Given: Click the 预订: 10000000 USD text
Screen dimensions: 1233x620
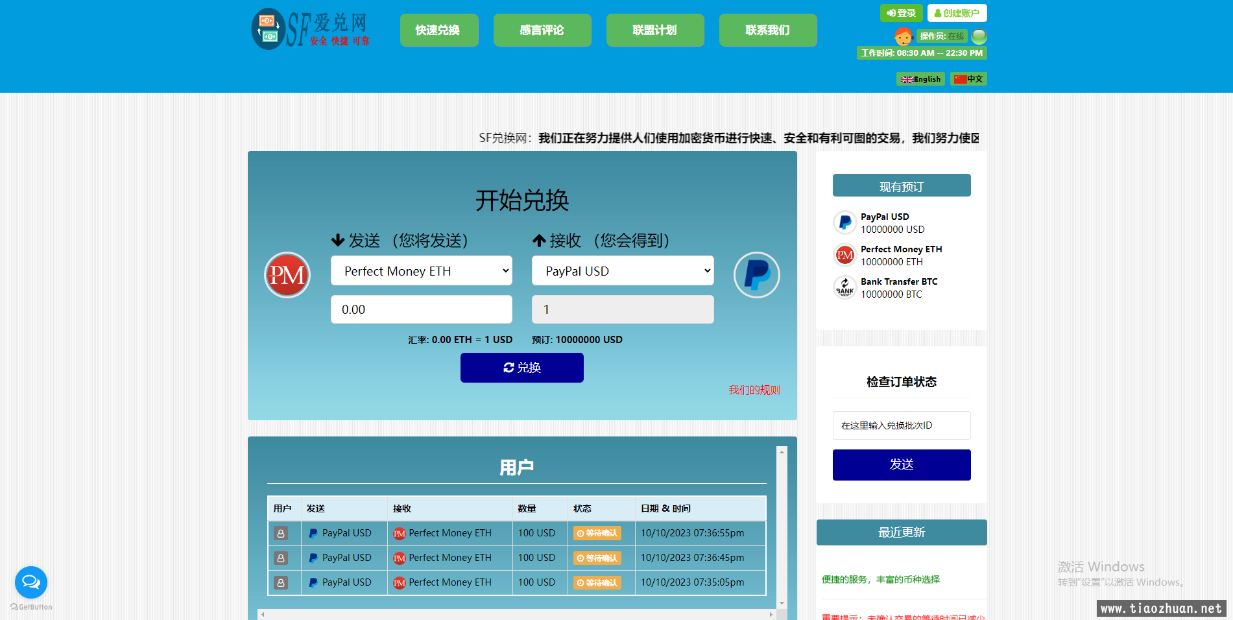Looking at the screenshot, I should (577, 340).
